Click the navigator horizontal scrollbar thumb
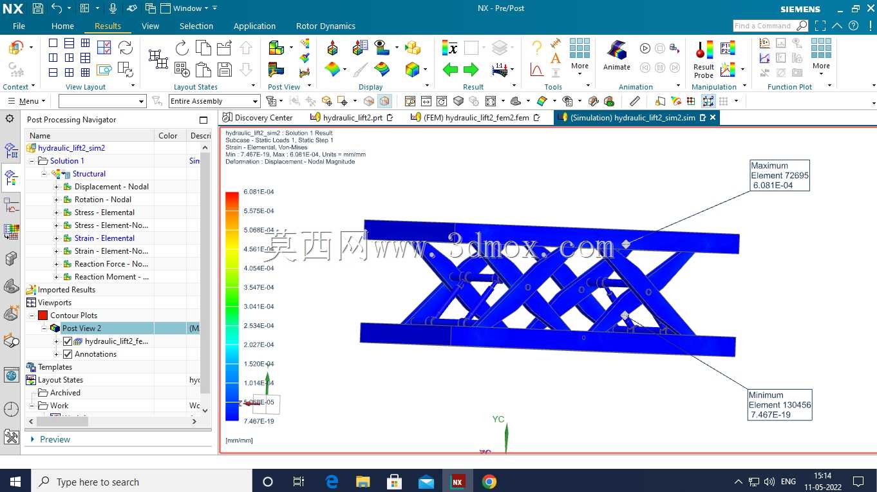877x492 pixels. pos(62,421)
